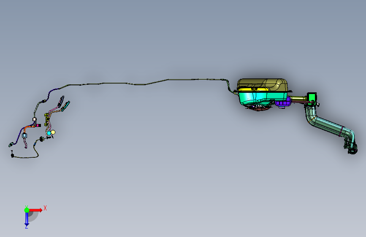Image resolution: width=366 pixels, height=237 pixels.
Task: Select the pale yellow round component
Action: pyautogui.click(x=53, y=132)
